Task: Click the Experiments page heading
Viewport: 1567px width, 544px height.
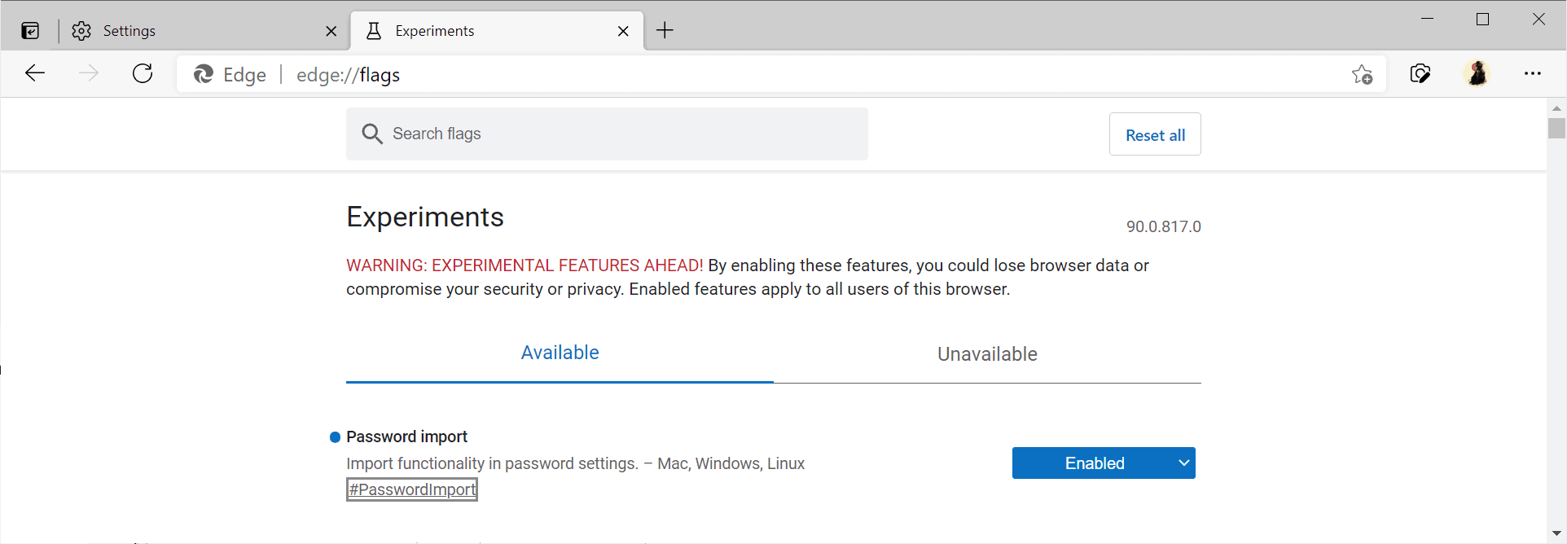Action: [425, 217]
